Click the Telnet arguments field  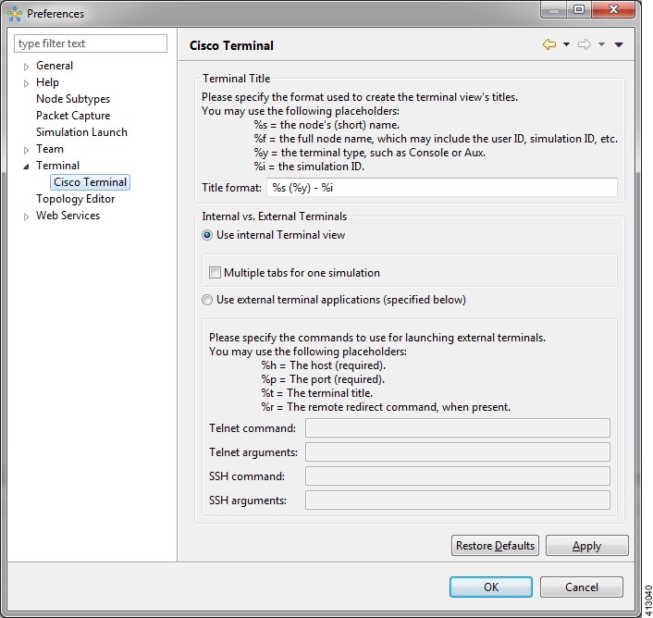click(458, 451)
